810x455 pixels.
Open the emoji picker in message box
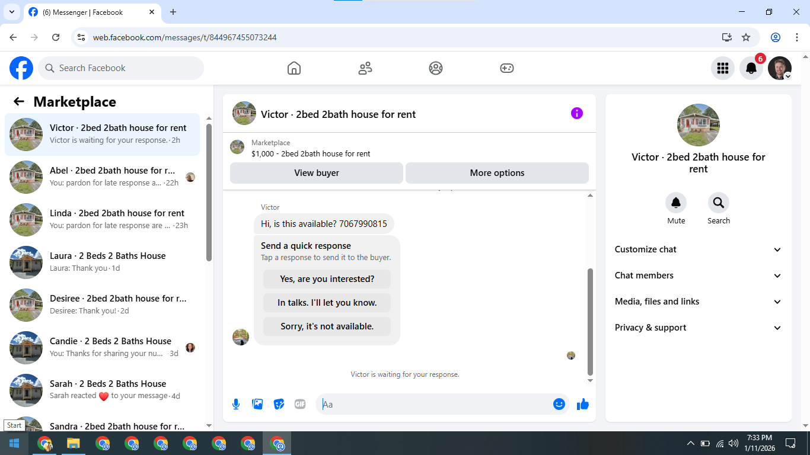[559, 404]
